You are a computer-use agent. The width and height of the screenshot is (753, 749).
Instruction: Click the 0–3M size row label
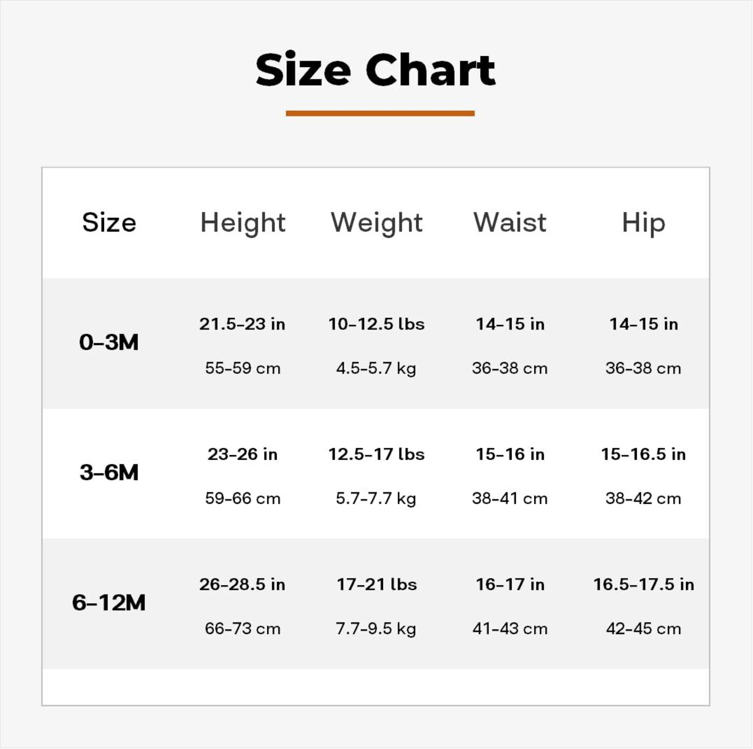coord(109,342)
